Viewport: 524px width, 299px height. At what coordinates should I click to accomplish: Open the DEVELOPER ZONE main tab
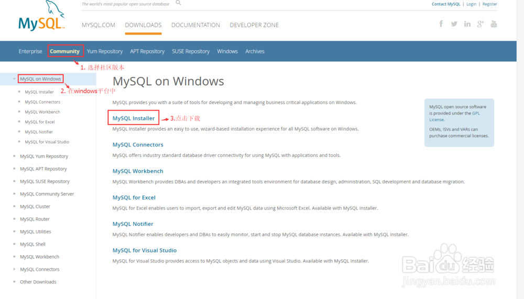pos(254,25)
